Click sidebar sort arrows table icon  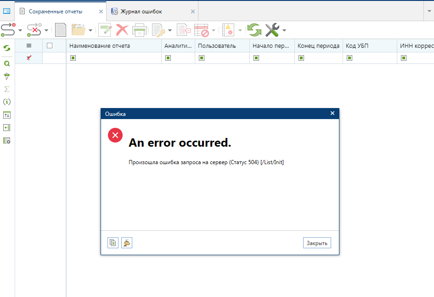(x=7, y=114)
